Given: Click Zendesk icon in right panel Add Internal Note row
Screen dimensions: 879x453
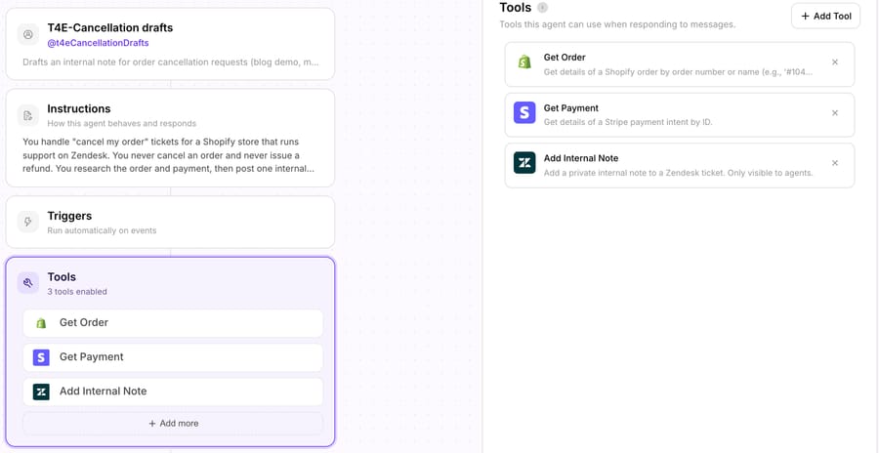Looking at the screenshot, I should coord(524,163).
